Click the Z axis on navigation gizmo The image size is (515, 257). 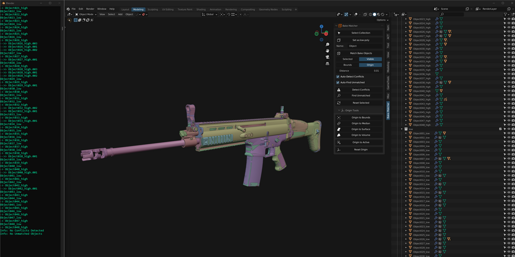(321, 27)
